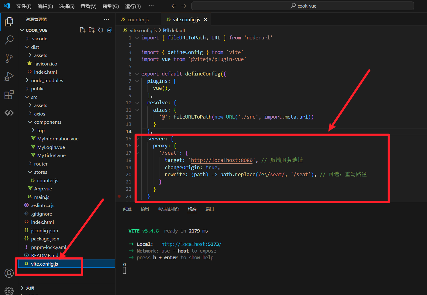Open pnpm-lock.yaml in Explorer
427x295 pixels.
coord(48,247)
